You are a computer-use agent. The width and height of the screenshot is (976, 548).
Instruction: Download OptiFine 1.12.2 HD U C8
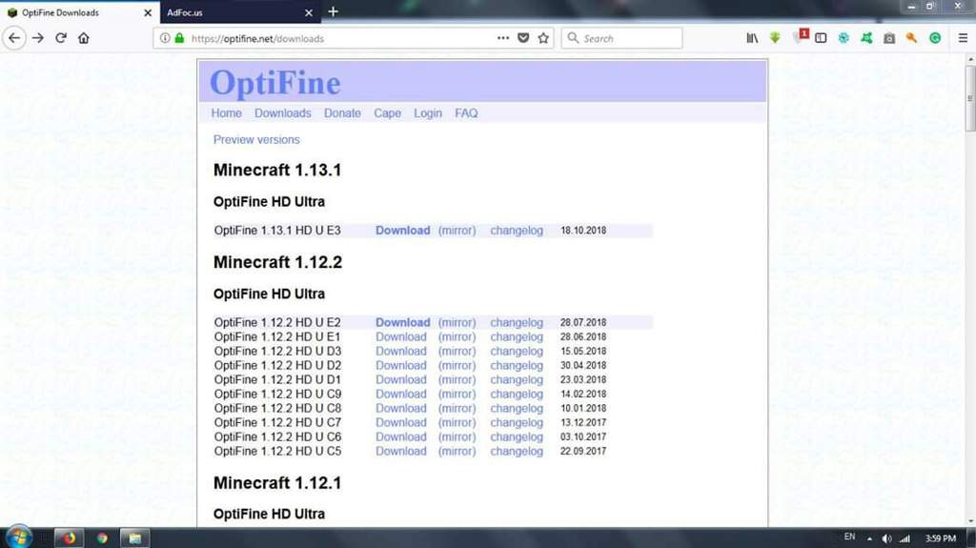pyautogui.click(x=401, y=409)
